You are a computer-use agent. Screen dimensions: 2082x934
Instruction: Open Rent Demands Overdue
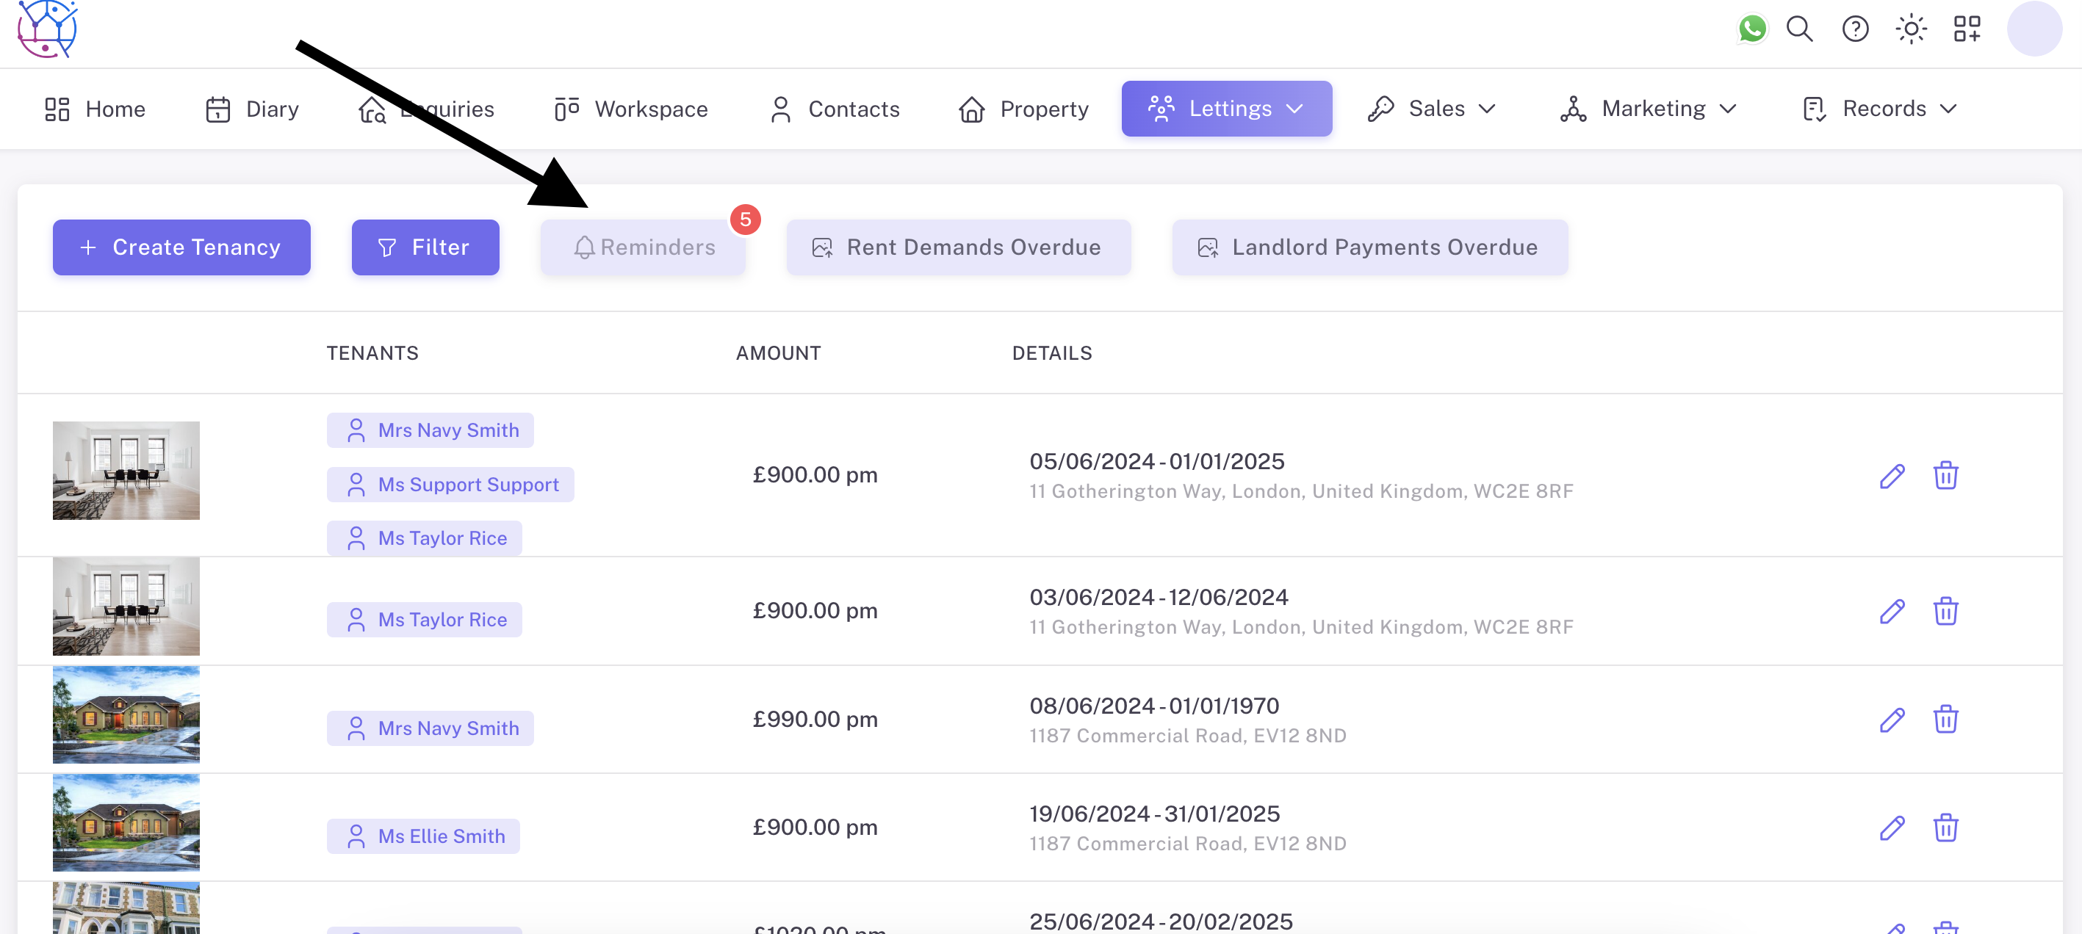pos(958,247)
